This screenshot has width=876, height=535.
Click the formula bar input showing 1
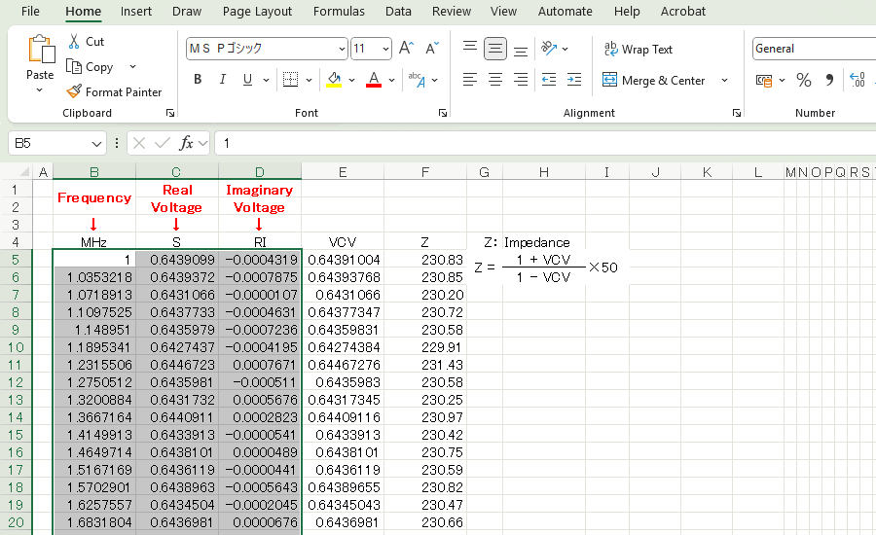(545, 144)
